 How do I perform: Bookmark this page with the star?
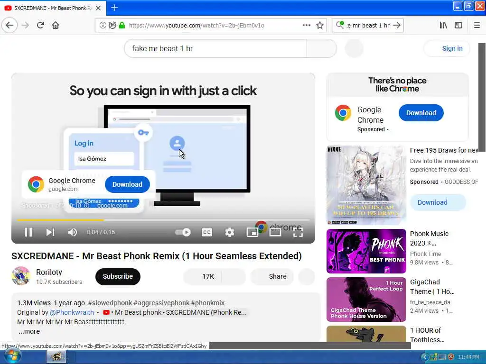tap(320, 25)
